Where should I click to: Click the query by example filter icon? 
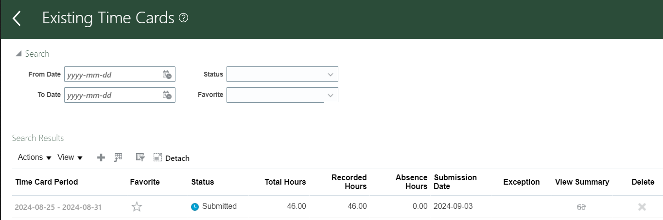click(140, 157)
